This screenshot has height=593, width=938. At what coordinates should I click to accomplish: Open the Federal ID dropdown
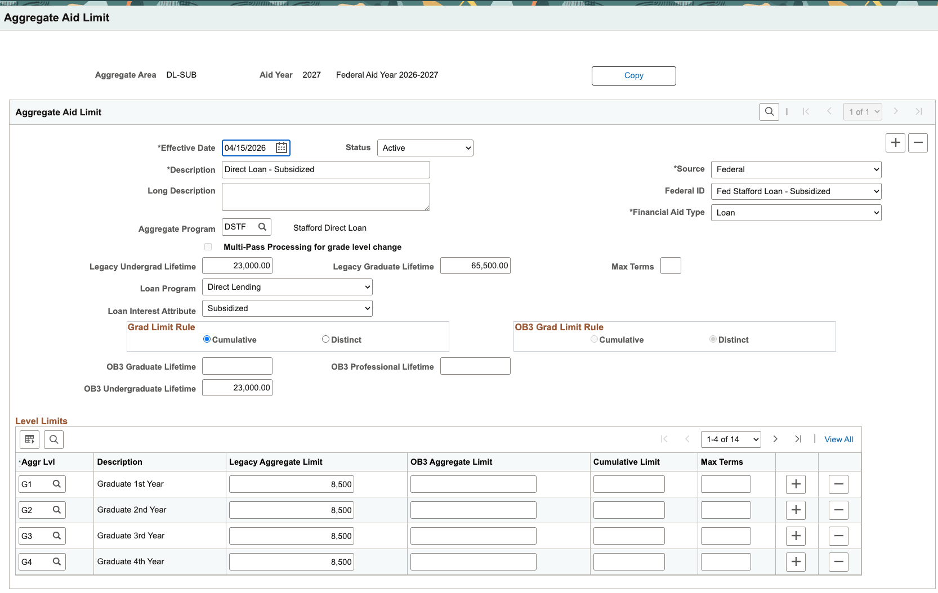click(x=796, y=191)
